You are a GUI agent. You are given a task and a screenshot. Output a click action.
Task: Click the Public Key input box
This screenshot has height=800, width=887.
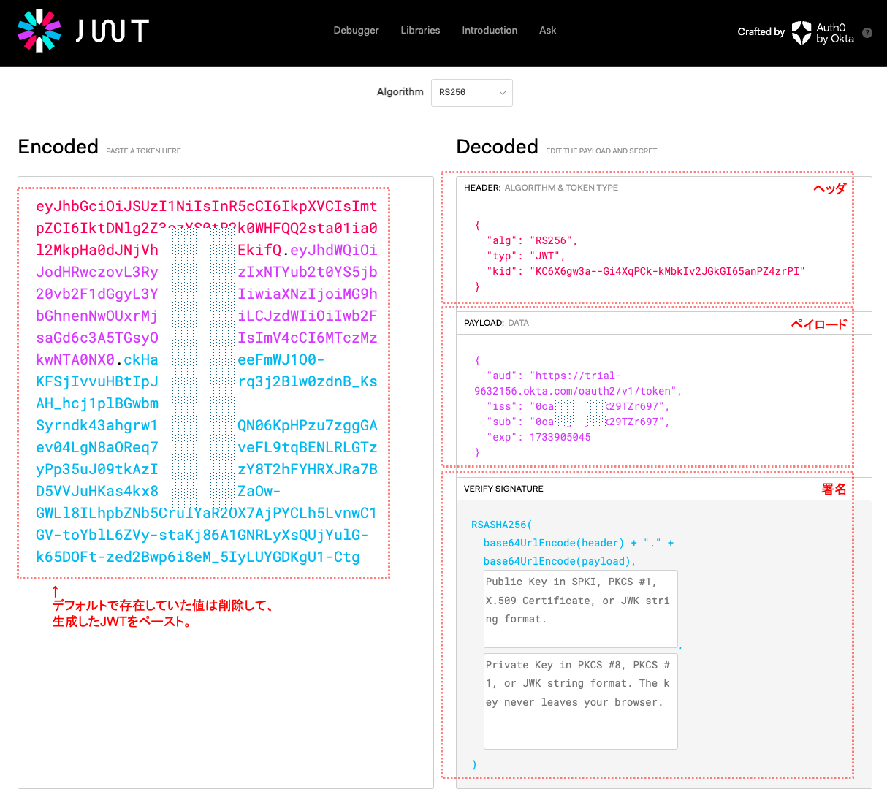point(580,609)
